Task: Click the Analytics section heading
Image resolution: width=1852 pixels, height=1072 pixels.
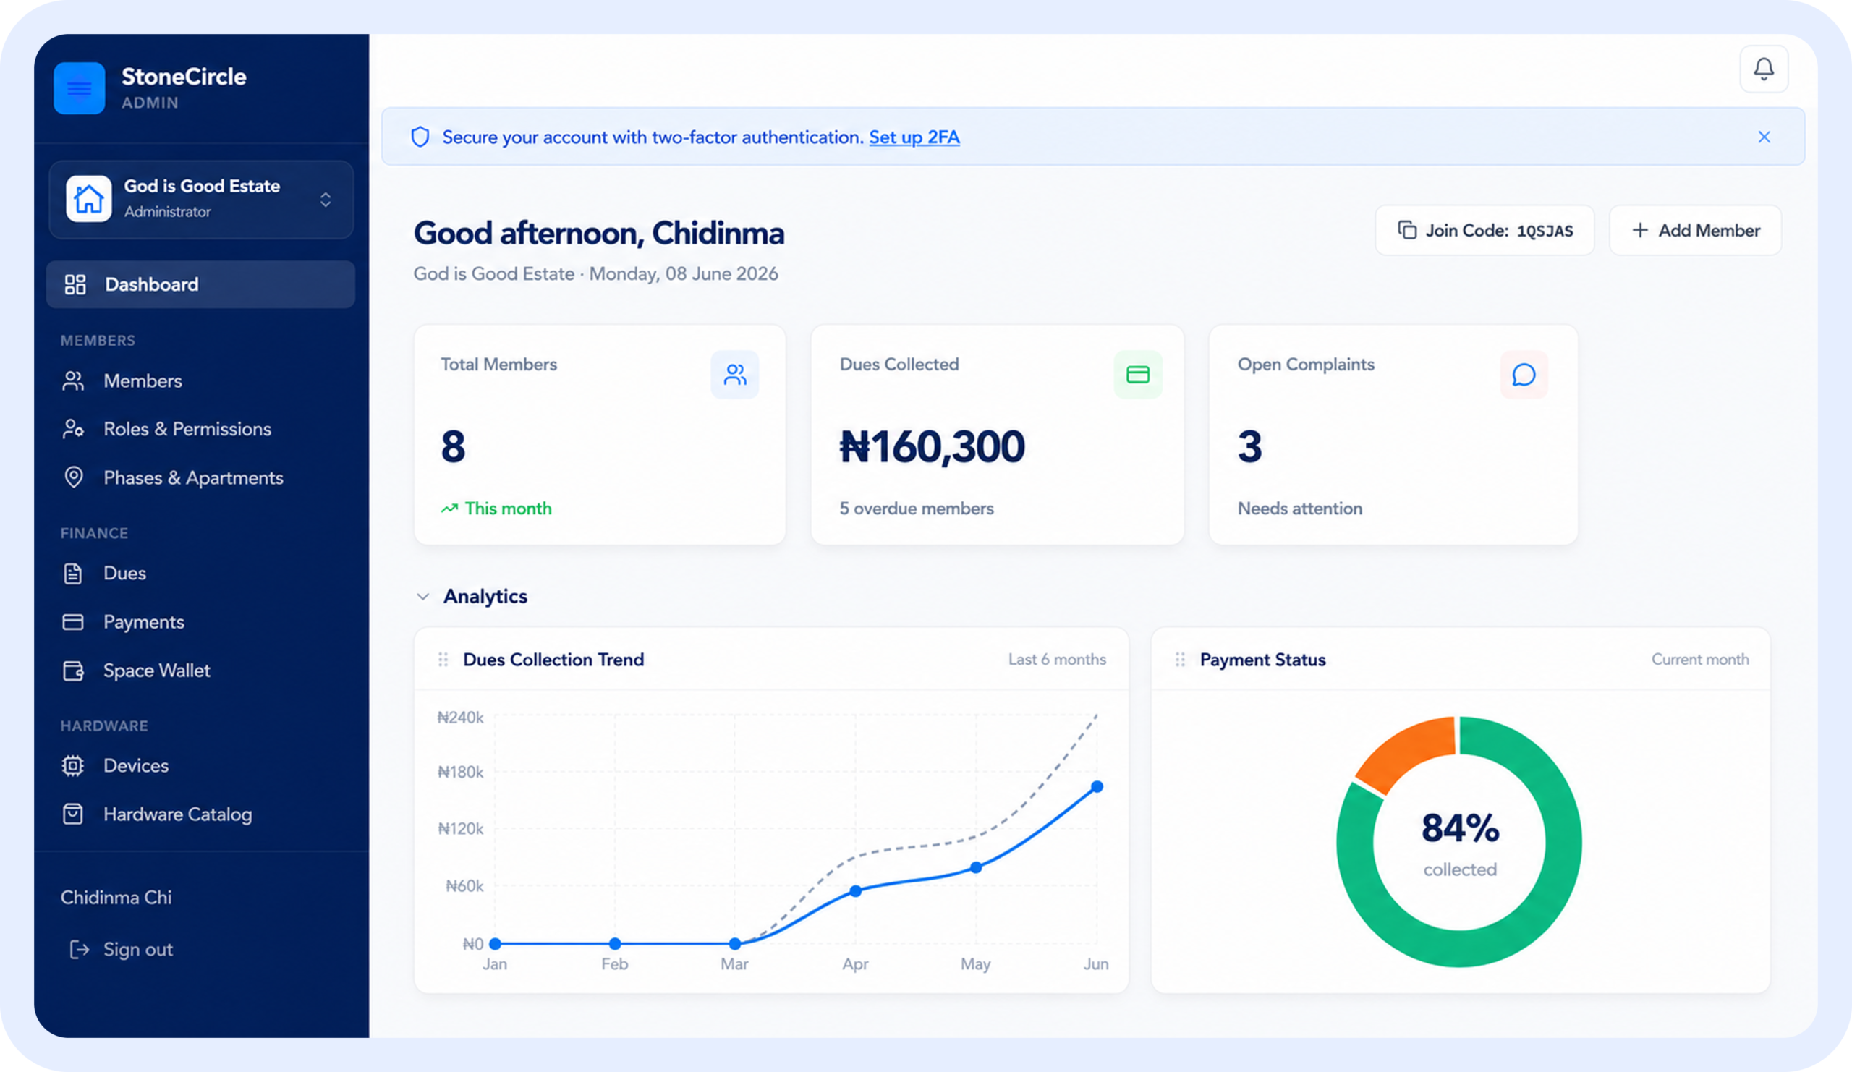Action: click(485, 597)
